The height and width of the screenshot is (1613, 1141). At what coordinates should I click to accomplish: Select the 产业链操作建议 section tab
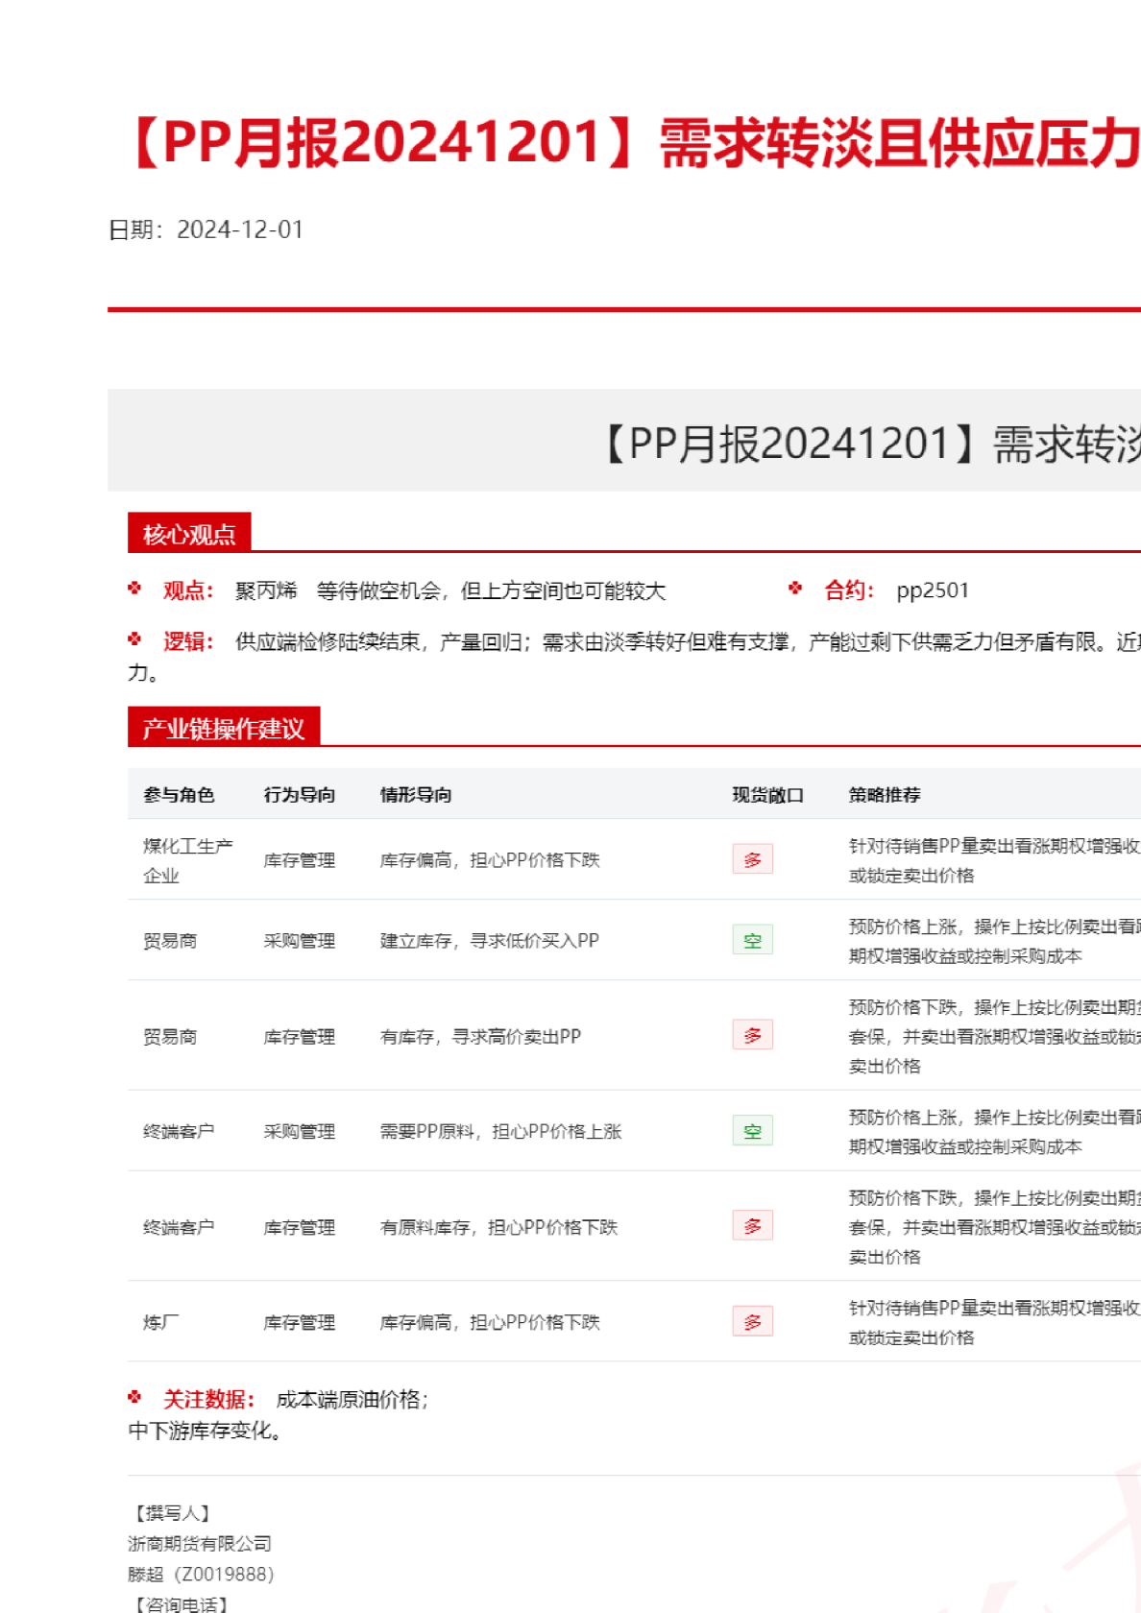pyautogui.click(x=223, y=728)
